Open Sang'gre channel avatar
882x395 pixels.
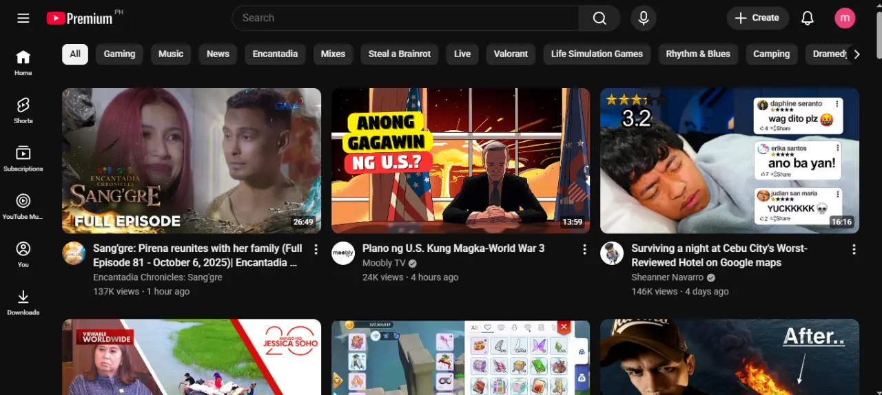click(74, 253)
